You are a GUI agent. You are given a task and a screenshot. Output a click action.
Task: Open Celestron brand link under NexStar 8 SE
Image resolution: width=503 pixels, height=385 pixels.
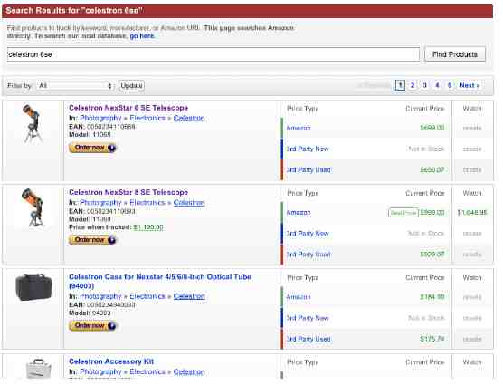(x=189, y=203)
